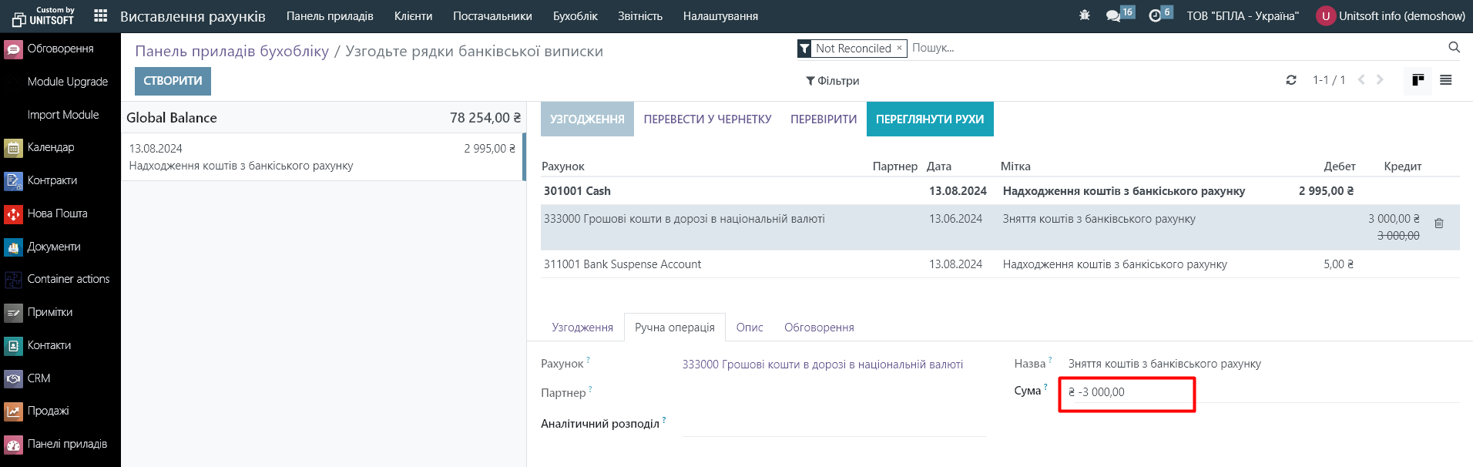Switch to kanban view icon

[x=1418, y=80]
